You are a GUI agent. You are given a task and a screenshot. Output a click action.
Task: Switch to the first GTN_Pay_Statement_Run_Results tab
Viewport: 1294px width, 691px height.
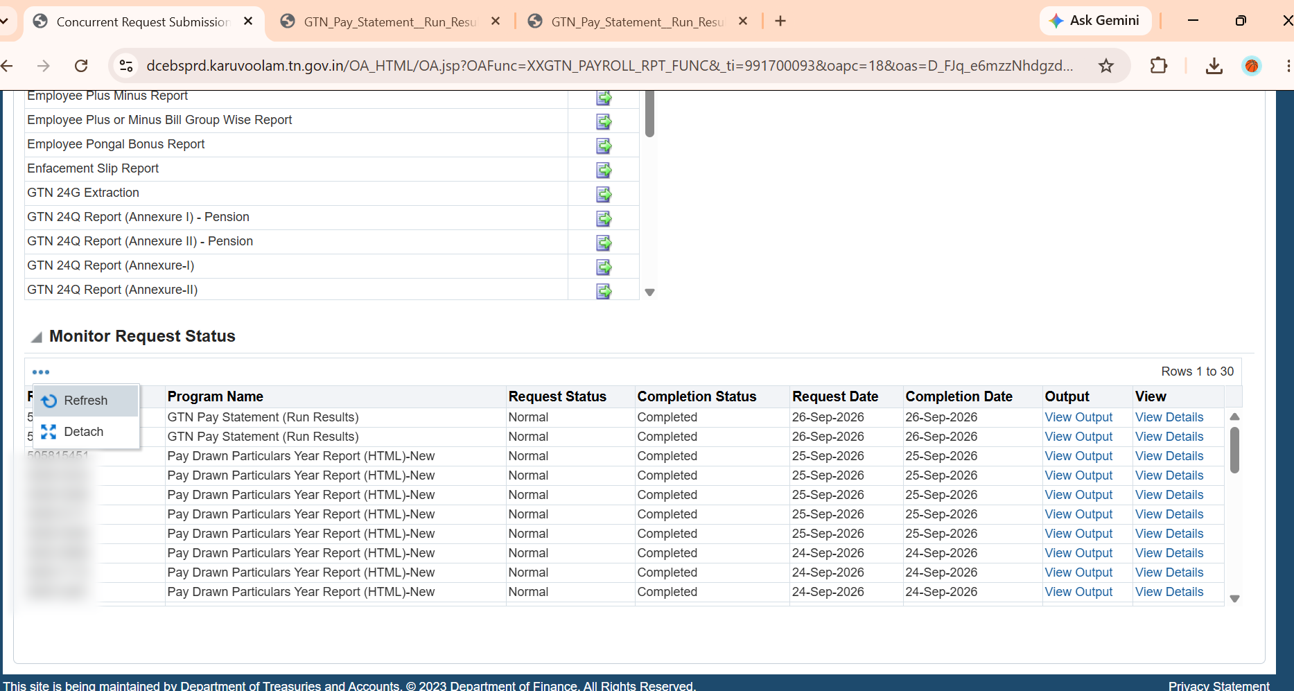[390, 21]
